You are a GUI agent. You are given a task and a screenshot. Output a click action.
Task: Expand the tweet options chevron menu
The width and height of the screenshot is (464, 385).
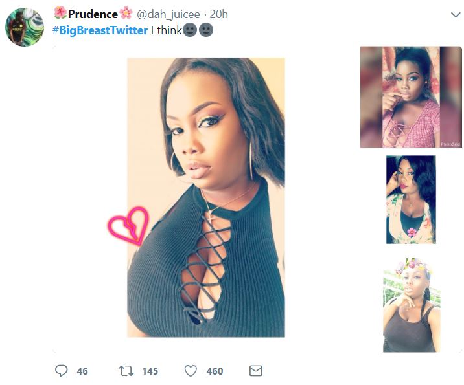click(455, 14)
